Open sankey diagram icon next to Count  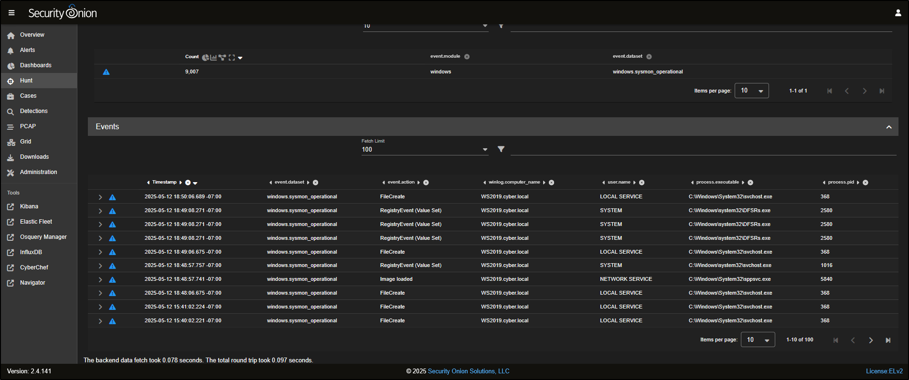[x=222, y=57]
